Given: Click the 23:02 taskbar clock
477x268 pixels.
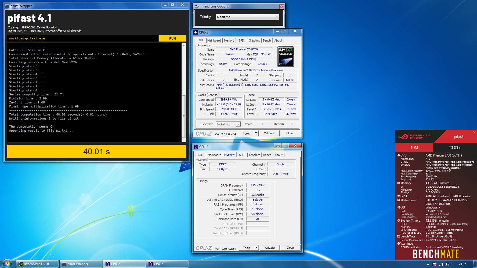Looking at the screenshot, I should (462, 264).
